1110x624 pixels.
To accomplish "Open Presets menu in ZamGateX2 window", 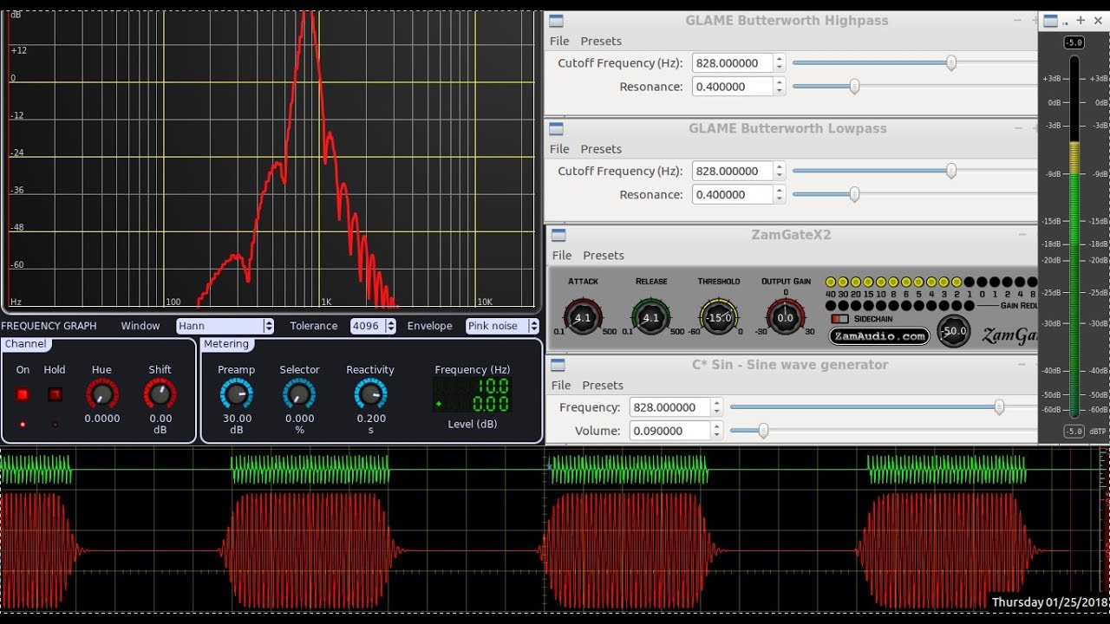I will pyautogui.click(x=604, y=256).
